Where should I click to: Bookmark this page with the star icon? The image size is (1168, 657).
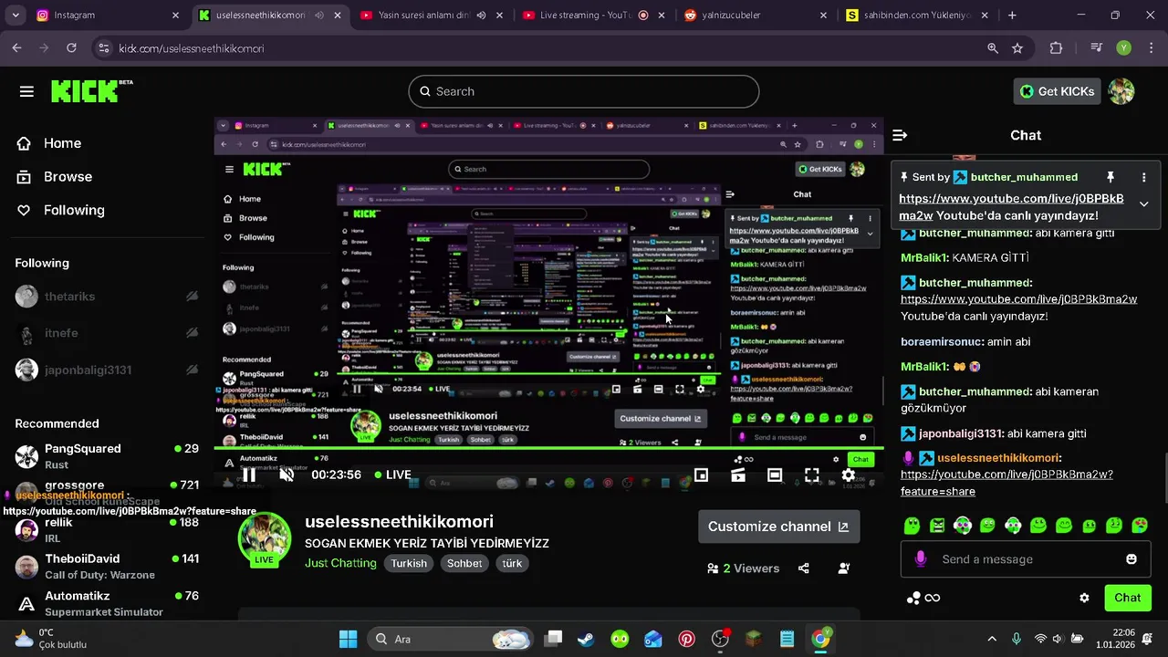coord(1017,48)
